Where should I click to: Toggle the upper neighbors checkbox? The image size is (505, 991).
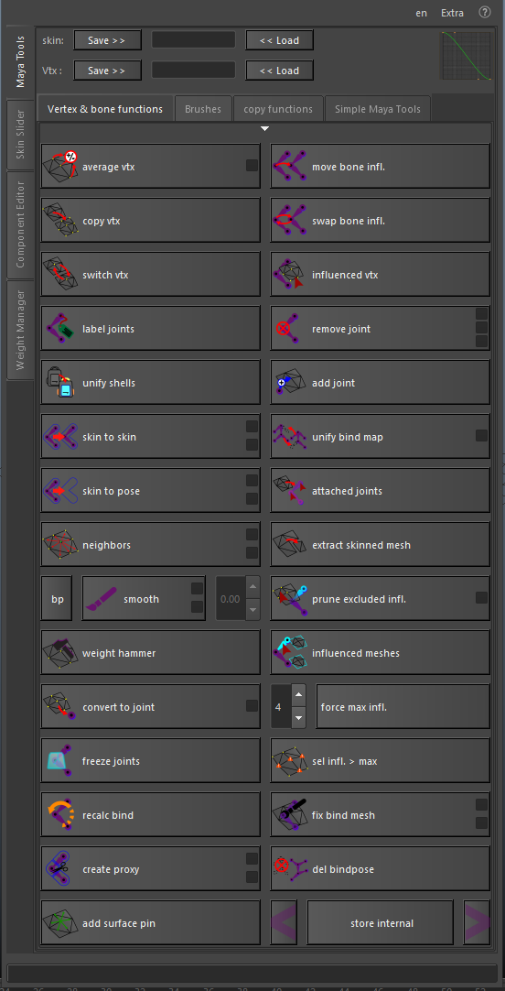coord(252,534)
